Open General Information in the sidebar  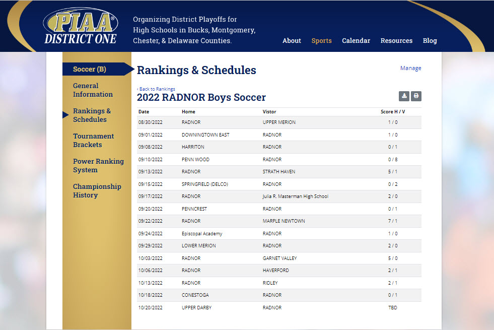(x=93, y=90)
